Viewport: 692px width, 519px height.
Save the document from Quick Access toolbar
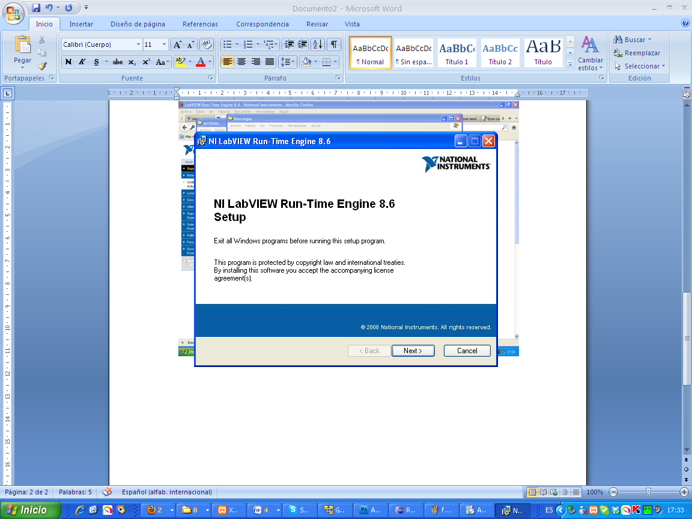click(36, 7)
